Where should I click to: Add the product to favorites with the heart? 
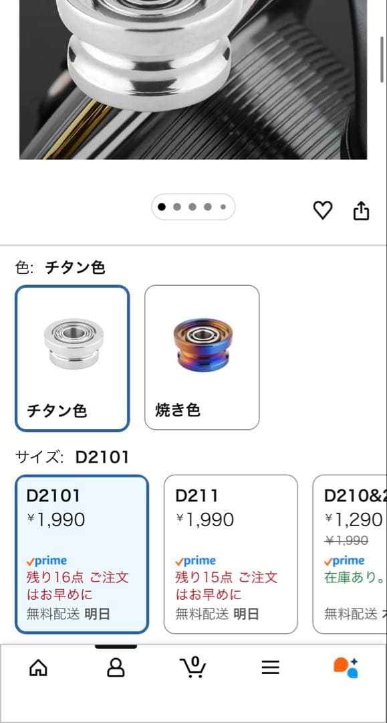pyautogui.click(x=324, y=210)
